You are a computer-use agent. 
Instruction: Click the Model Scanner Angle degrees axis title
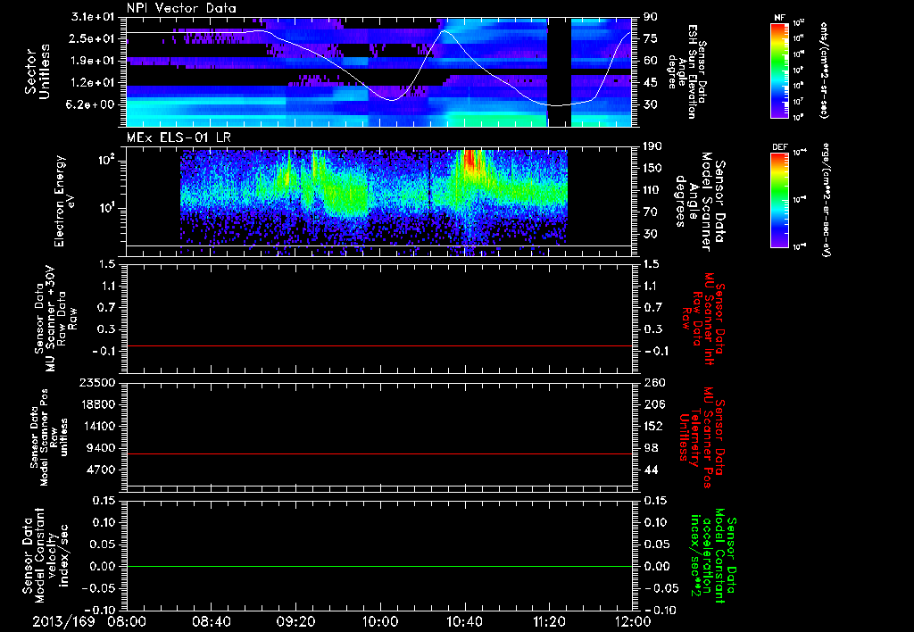click(x=699, y=202)
